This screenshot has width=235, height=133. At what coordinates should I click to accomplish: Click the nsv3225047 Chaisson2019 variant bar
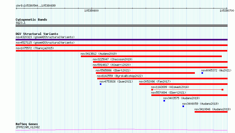(x=160, y=62)
